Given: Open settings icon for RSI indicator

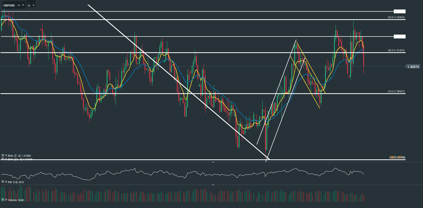Looking at the screenshot, I should click(3, 182).
